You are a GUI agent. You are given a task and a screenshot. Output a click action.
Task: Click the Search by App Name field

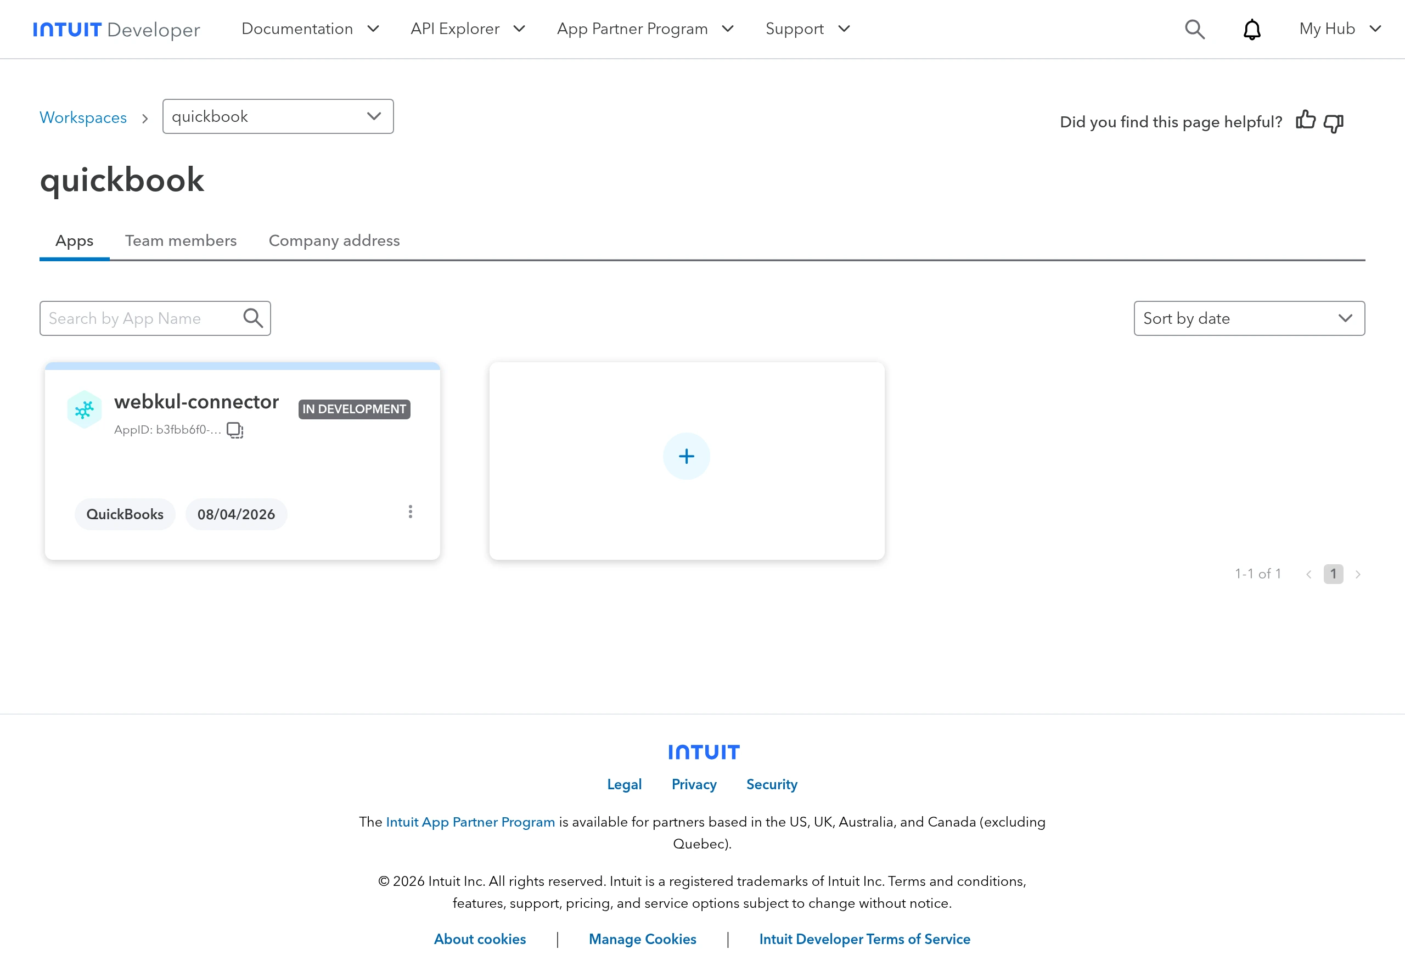click(155, 318)
